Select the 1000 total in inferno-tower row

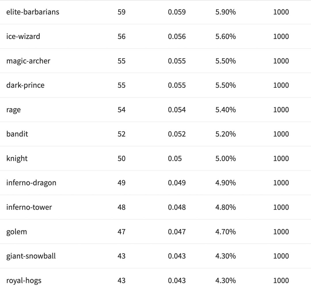(x=281, y=207)
